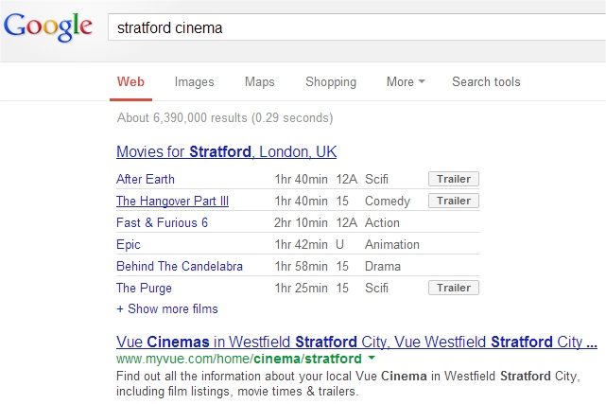Click the Drama genre for Behind The Candelabra

pos(383,267)
